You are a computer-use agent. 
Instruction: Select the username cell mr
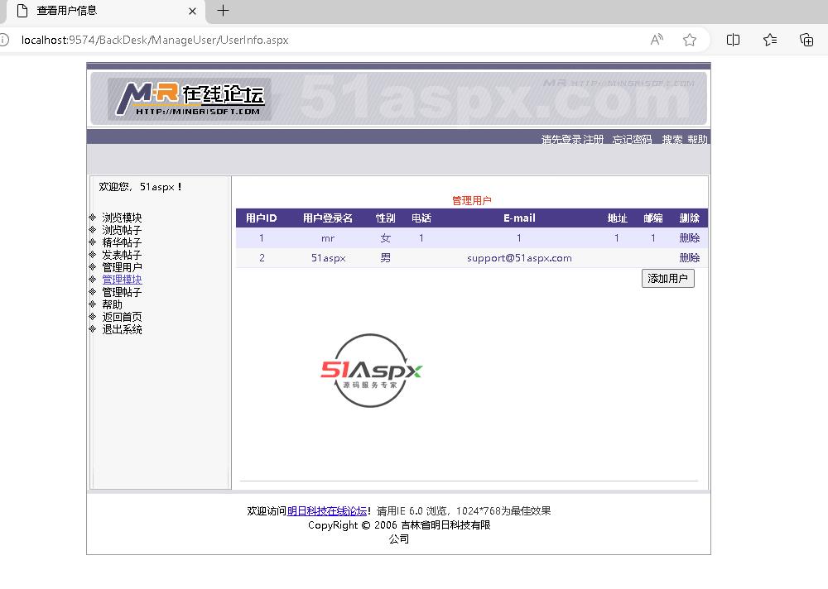tap(327, 238)
